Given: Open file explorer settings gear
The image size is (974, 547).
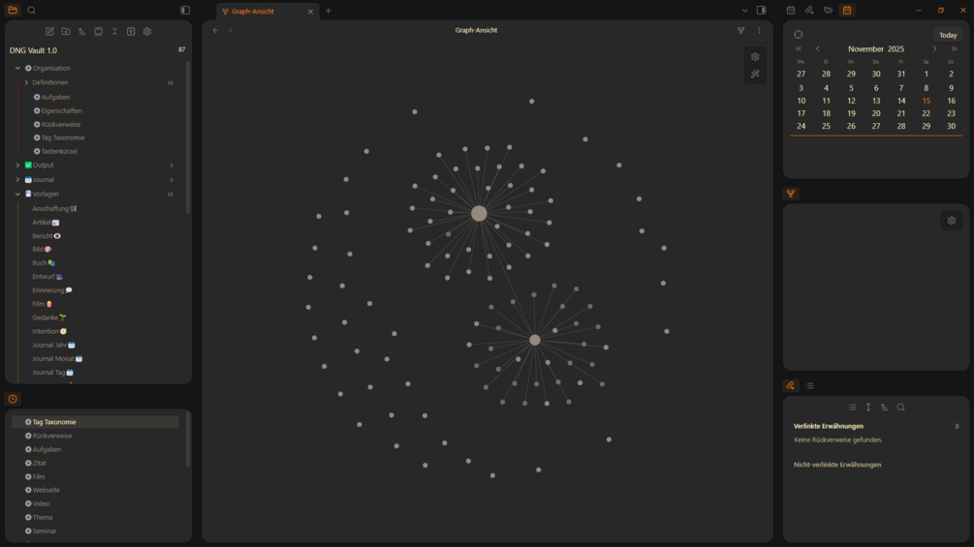Looking at the screenshot, I should click(147, 32).
